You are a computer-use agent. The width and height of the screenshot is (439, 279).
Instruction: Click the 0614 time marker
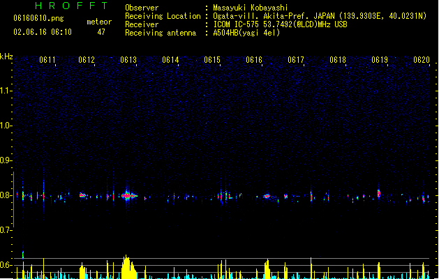(170, 60)
